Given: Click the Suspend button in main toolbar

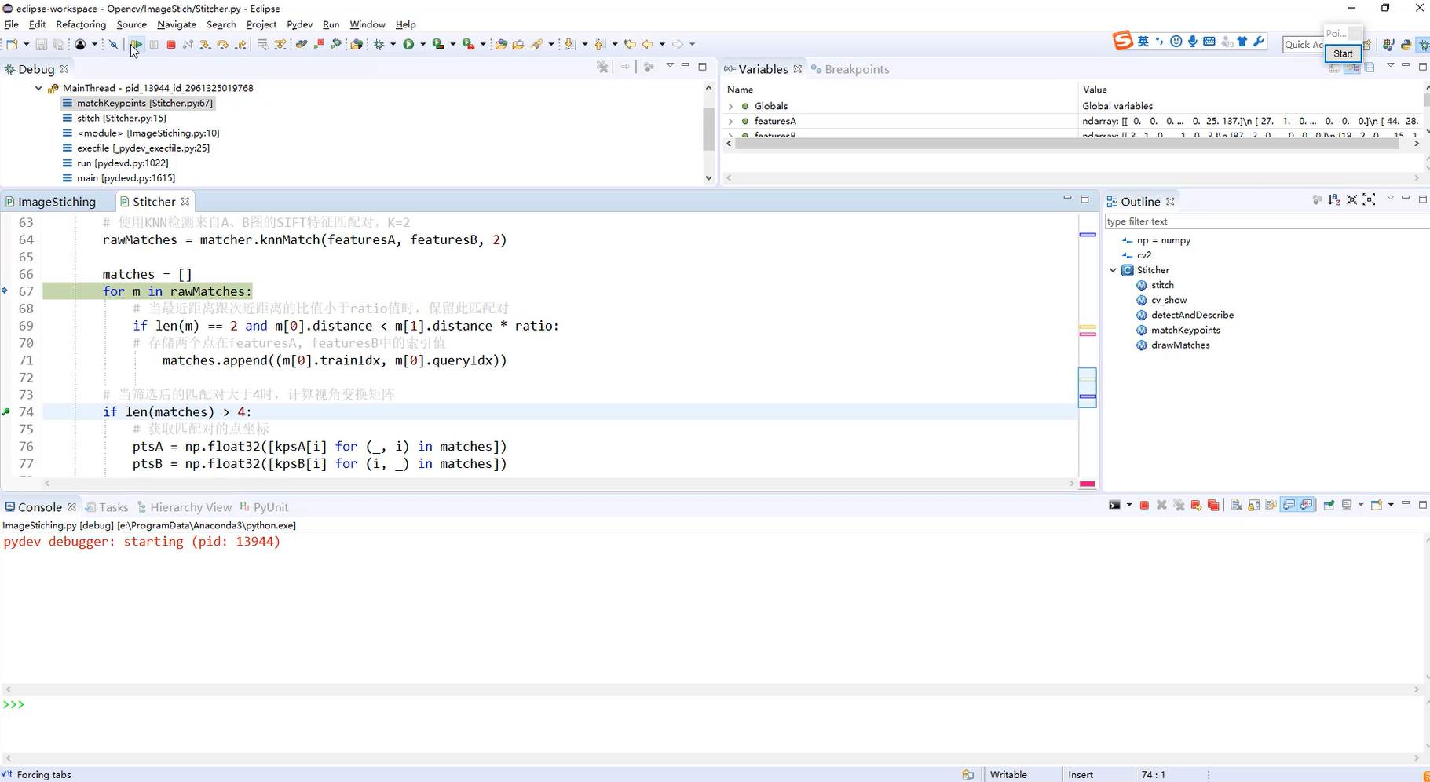Looking at the screenshot, I should 154,44.
